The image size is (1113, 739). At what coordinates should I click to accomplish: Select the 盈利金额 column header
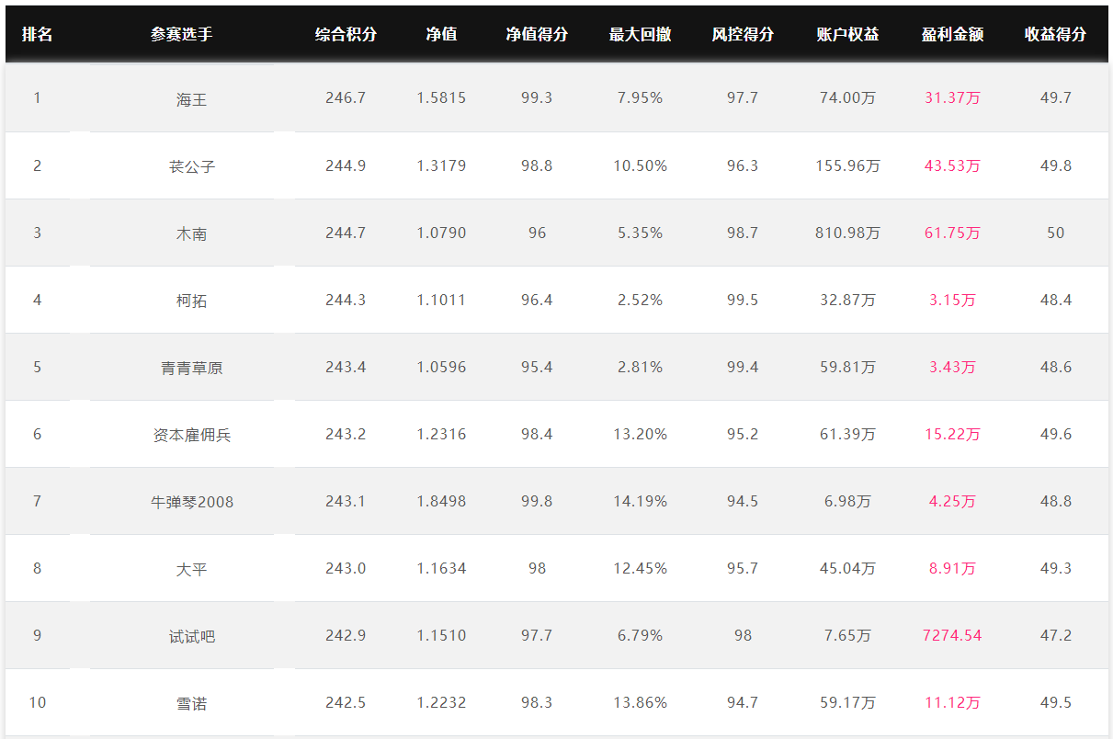click(x=952, y=34)
